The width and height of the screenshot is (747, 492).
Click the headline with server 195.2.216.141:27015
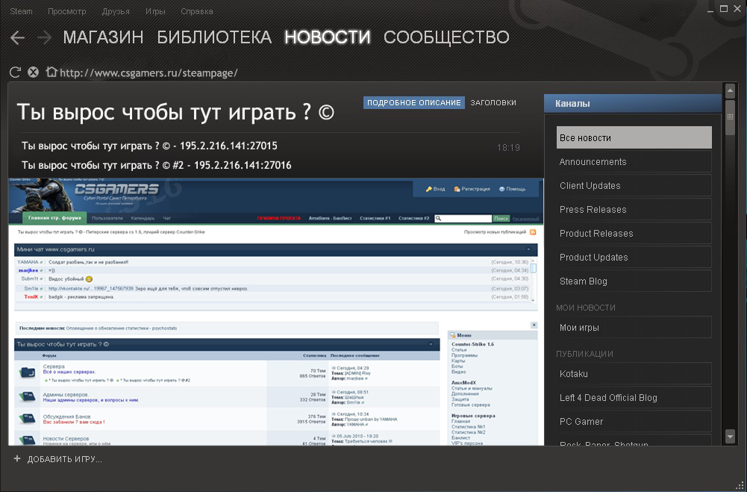(x=149, y=146)
